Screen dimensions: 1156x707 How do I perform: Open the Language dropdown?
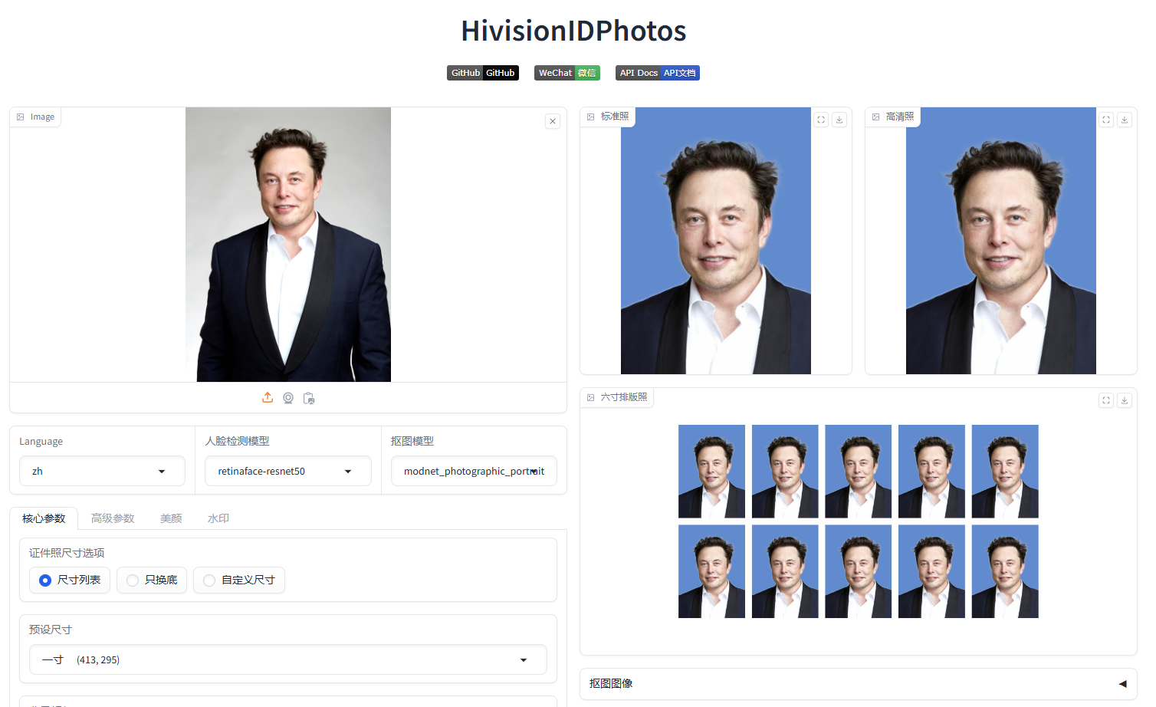coord(102,471)
